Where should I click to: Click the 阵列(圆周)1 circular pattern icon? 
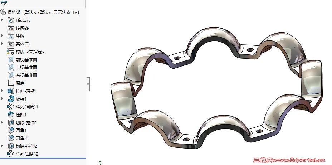click(x=11, y=107)
